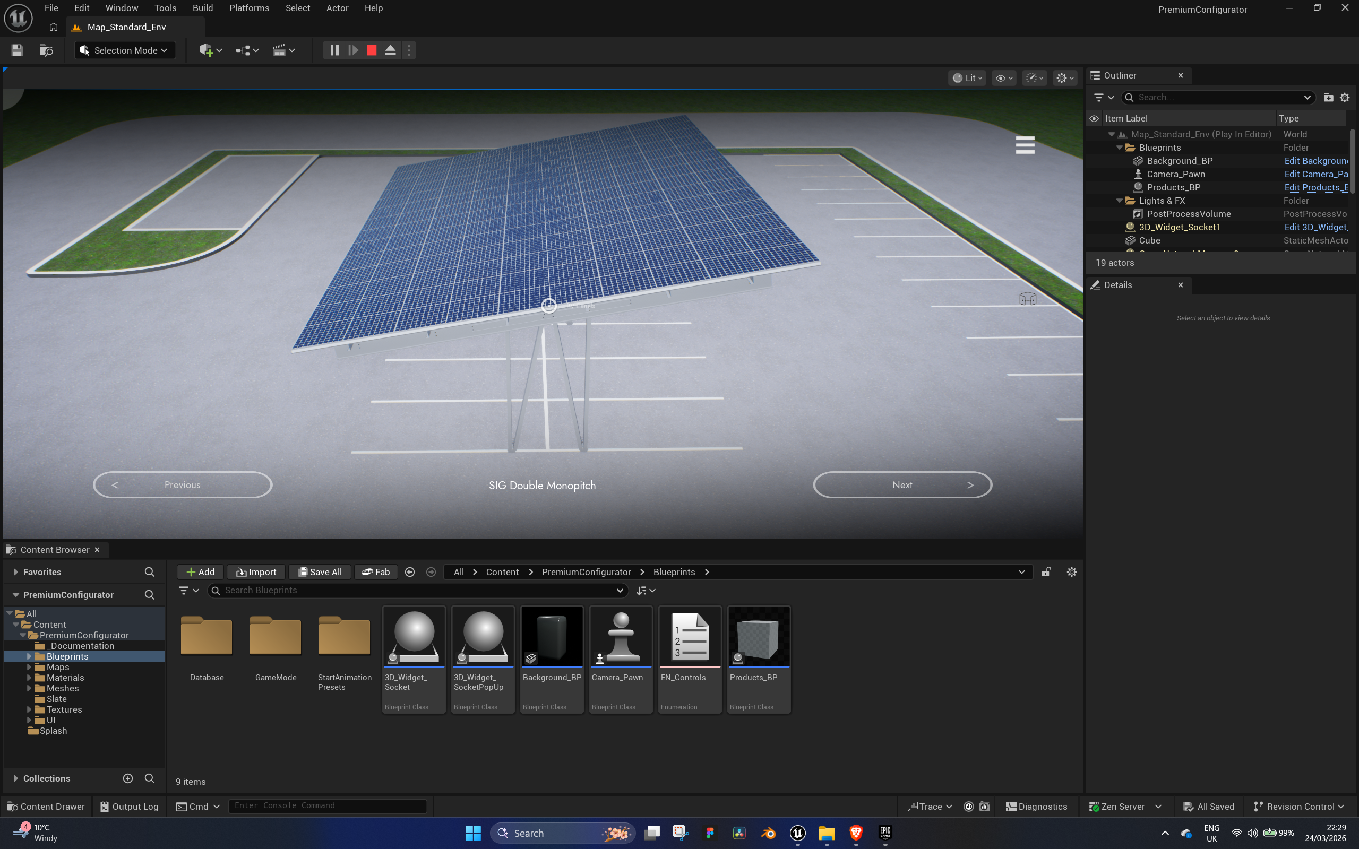Click the Outliner settings gear icon
The width and height of the screenshot is (1359, 849).
[x=1344, y=98]
